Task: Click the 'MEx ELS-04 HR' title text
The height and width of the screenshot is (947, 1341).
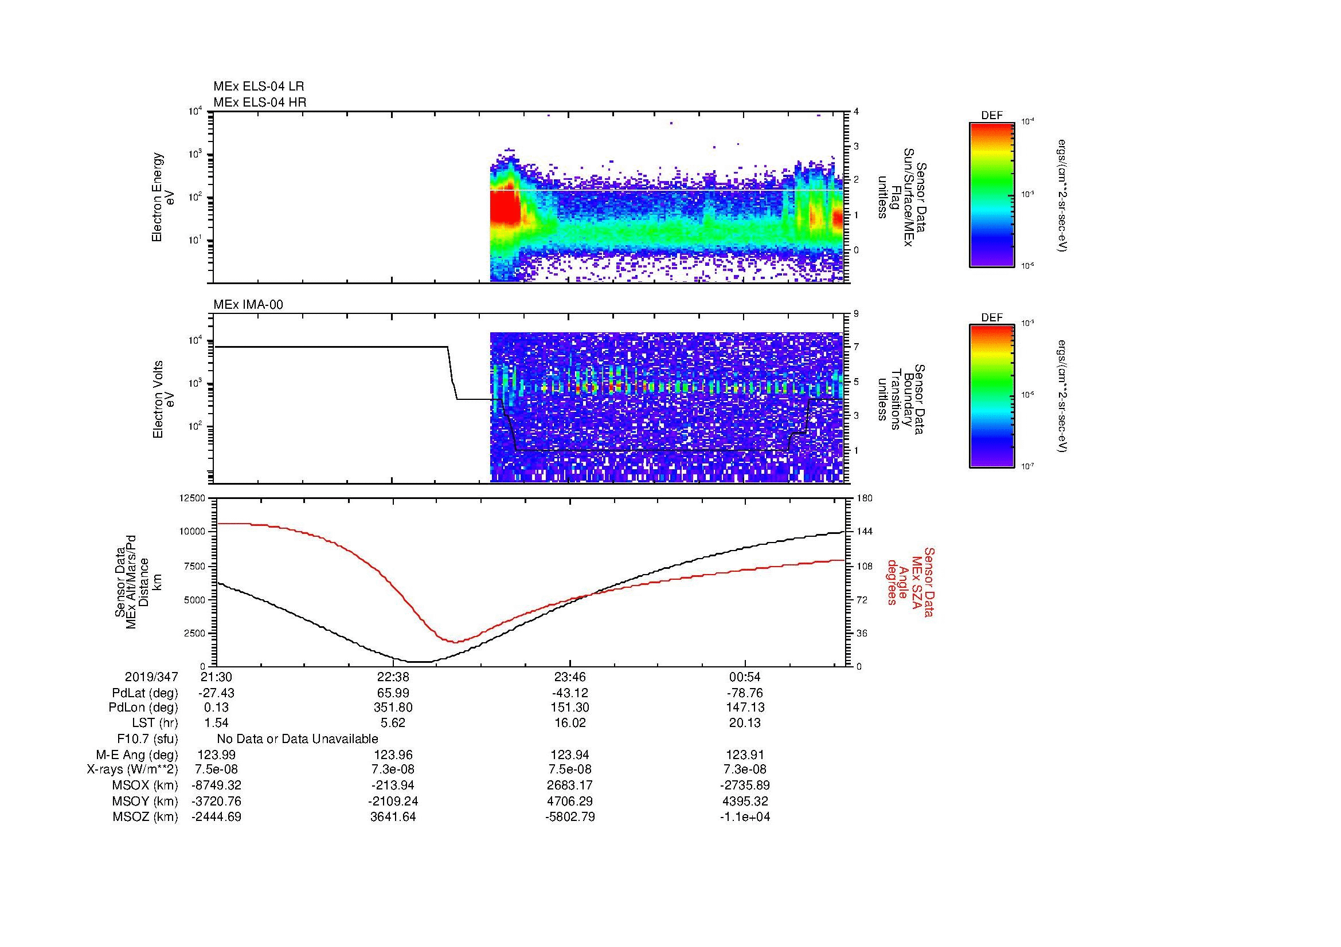Action: 259,103
